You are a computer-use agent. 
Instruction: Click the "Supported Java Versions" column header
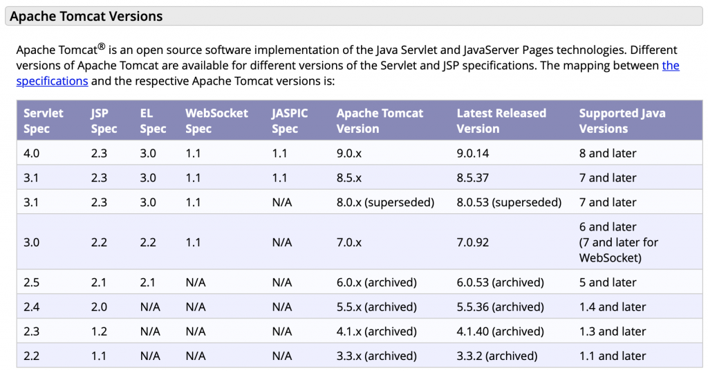coord(622,121)
